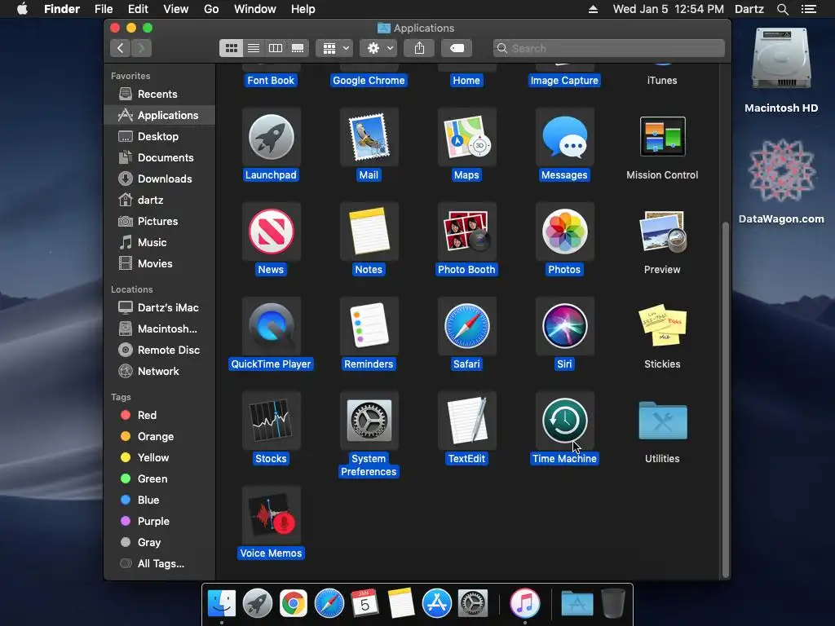This screenshot has height=626, width=835.
Task: Select System Preferences icon in Finder window
Action: [x=369, y=421]
